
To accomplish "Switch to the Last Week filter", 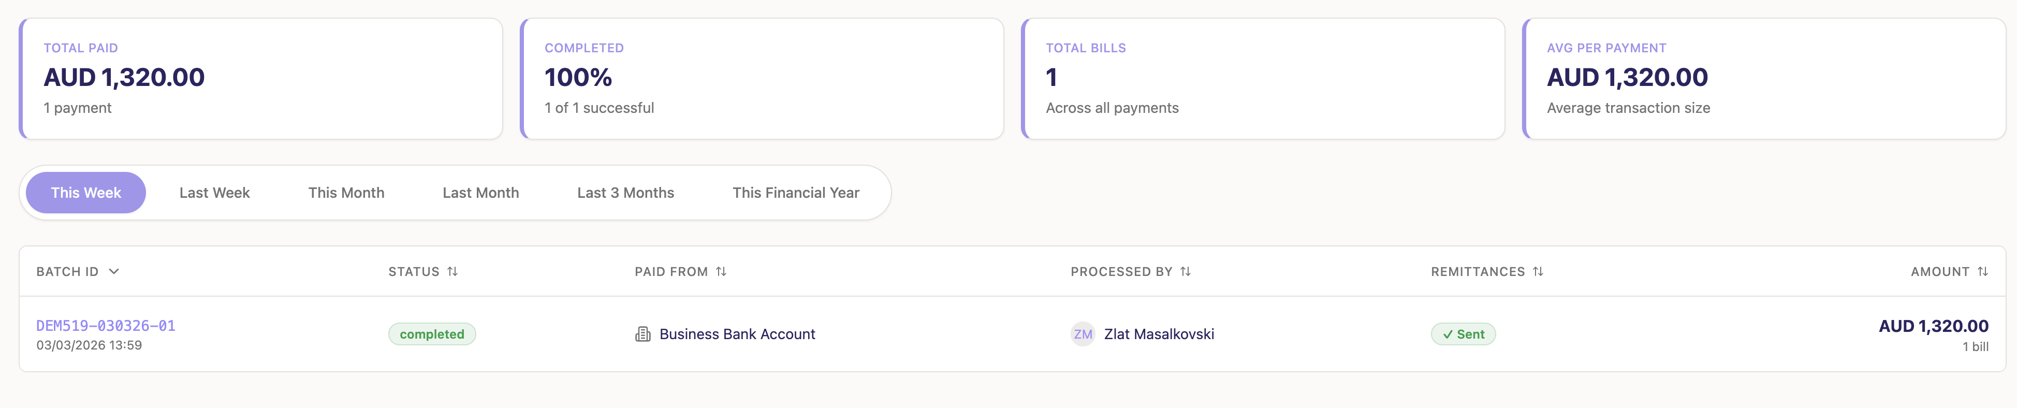I will pyautogui.click(x=214, y=193).
